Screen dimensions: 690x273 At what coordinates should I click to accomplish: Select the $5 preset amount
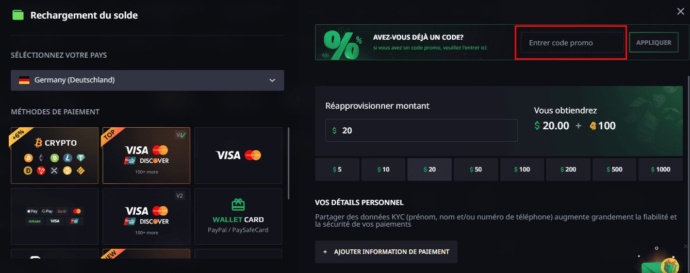point(337,169)
